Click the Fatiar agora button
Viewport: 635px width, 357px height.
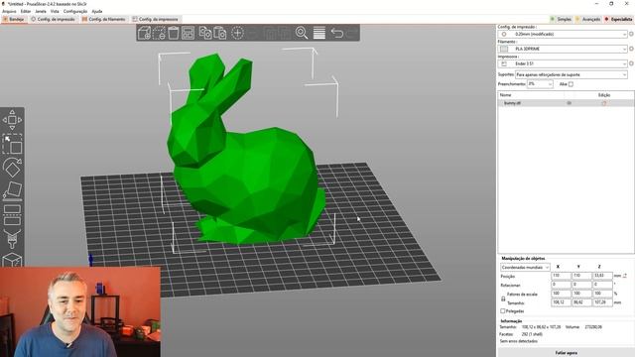(x=566, y=353)
